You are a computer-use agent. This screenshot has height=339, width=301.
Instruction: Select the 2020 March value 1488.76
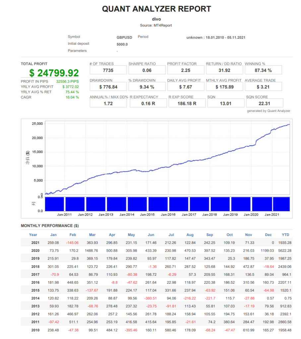pyautogui.click(x=91, y=251)
